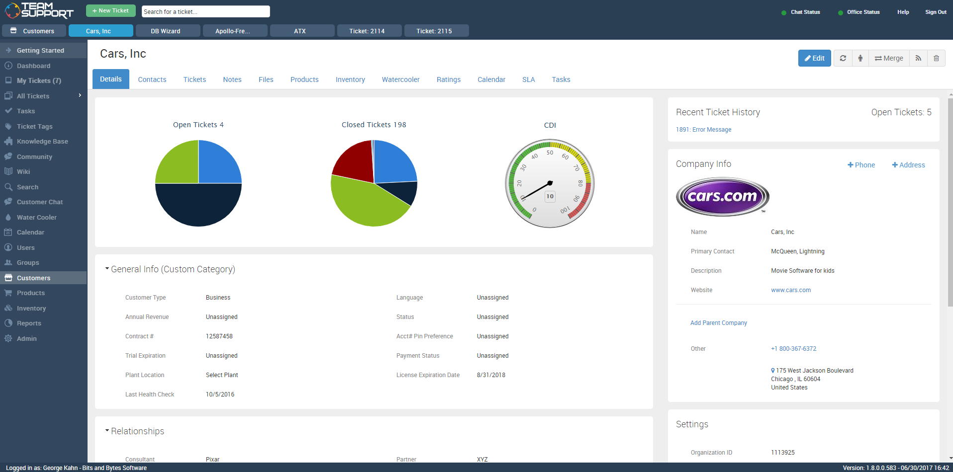Open the Reports section icon
Viewport: 953px width, 472px height.
(x=8, y=323)
